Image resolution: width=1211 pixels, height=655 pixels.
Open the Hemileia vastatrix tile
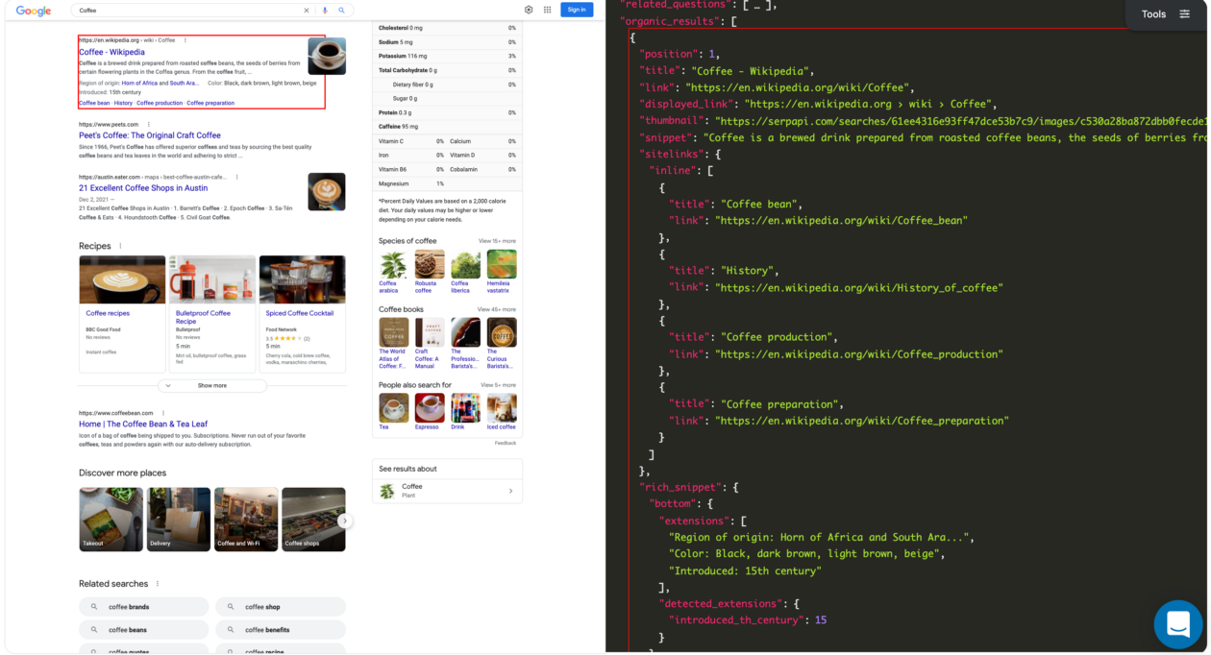pyautogui.click(x=502, y=272)
